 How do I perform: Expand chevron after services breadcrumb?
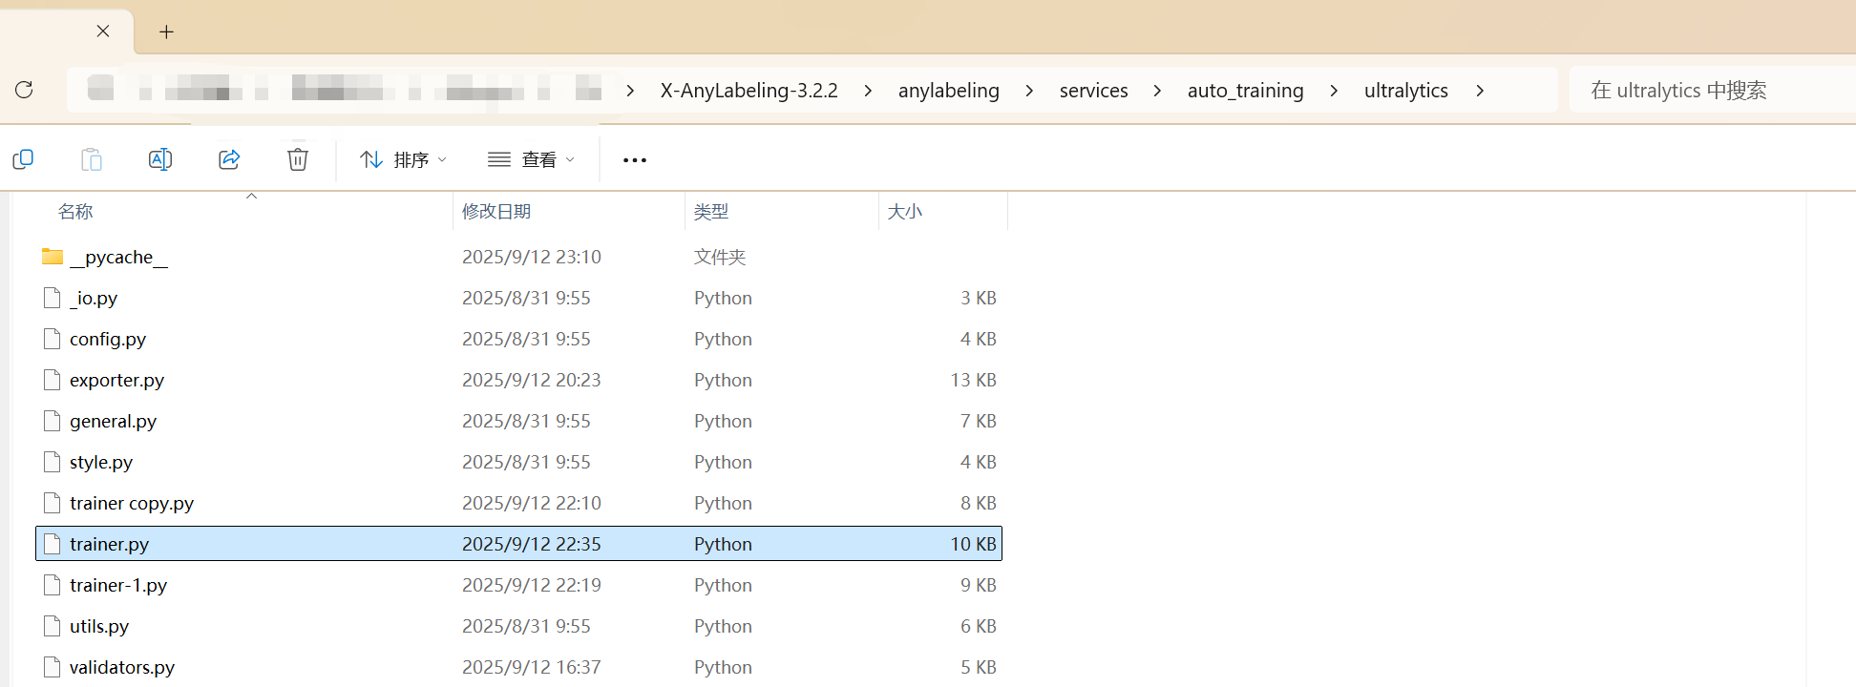pos(1157,91)
